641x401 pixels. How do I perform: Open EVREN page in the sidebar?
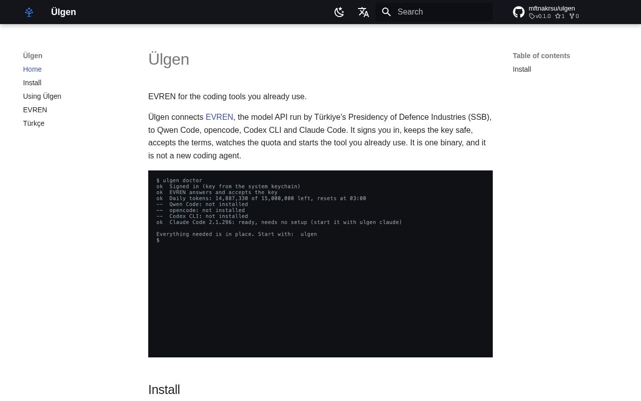tap(35, 110)
